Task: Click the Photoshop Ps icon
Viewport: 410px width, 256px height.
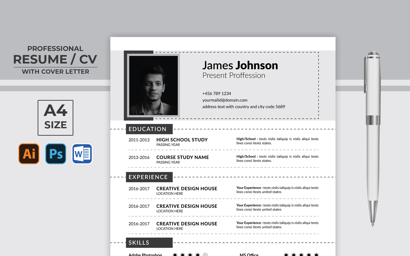Action: 56,154
